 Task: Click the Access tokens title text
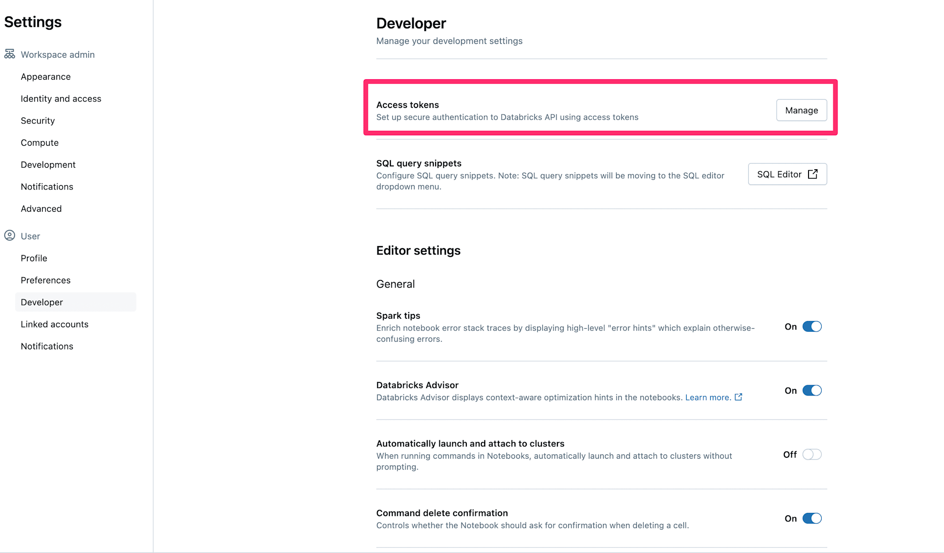tap(407, 105)
